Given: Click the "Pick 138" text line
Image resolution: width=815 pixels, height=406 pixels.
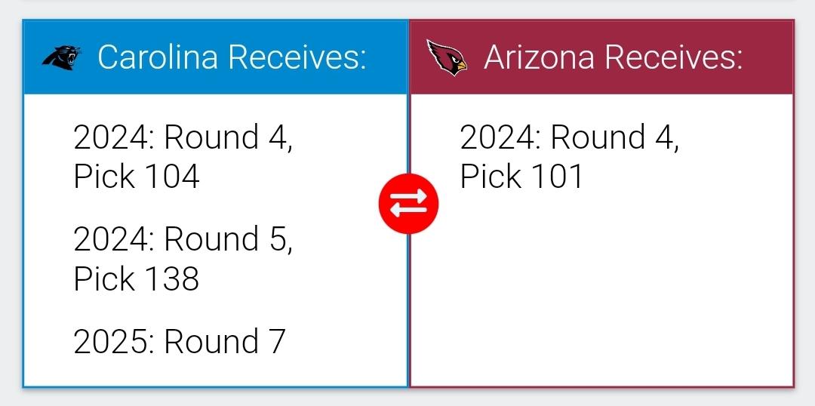Looking at the screenshot, I should click(136, 278).
